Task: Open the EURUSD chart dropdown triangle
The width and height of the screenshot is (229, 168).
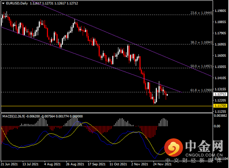Action: tap(3, 3)
